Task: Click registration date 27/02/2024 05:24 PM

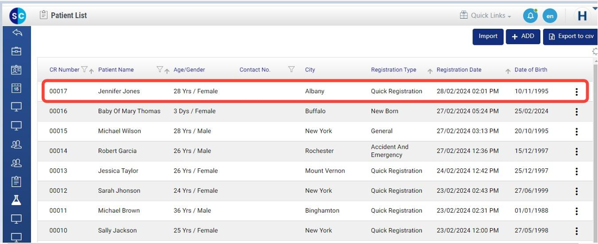Action: pyautogui.click(x=468, y=111)
